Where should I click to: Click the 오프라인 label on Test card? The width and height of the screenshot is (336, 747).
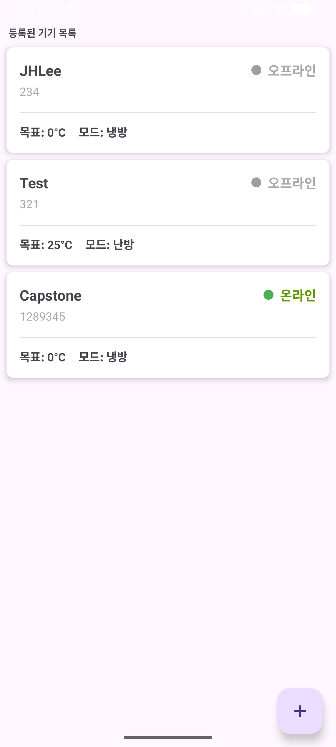click(292, 183)
